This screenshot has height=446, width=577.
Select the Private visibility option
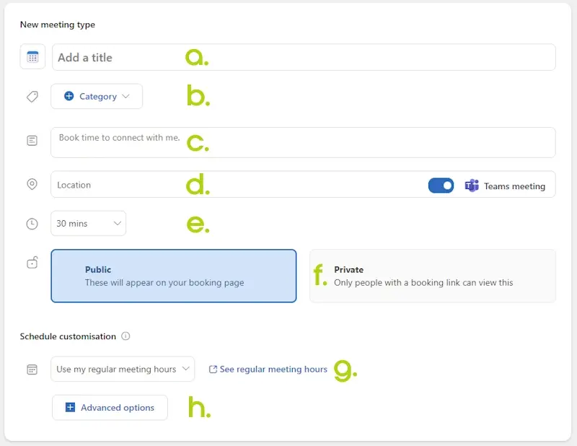tap(432, 276)
